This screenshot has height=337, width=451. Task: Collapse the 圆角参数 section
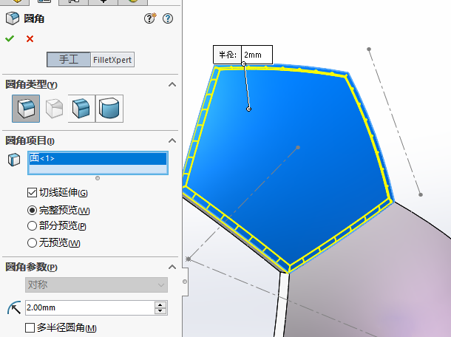point(172,267)
